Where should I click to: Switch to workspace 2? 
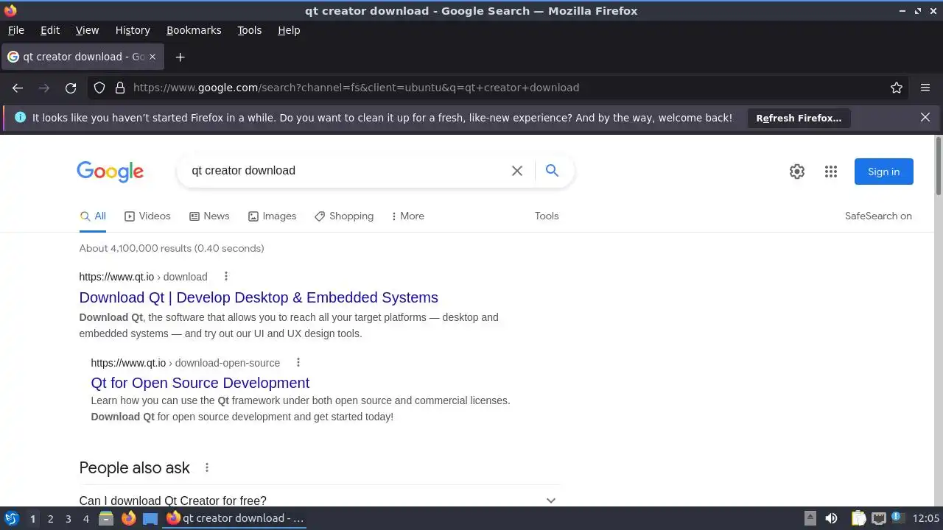tap(50, 518)
